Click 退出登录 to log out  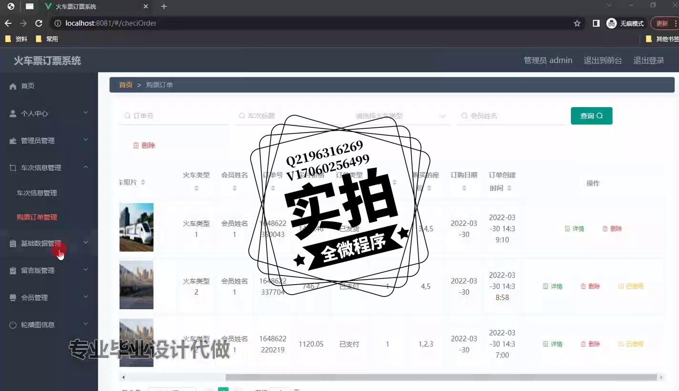pyautogui.click(x=648, y=60)
